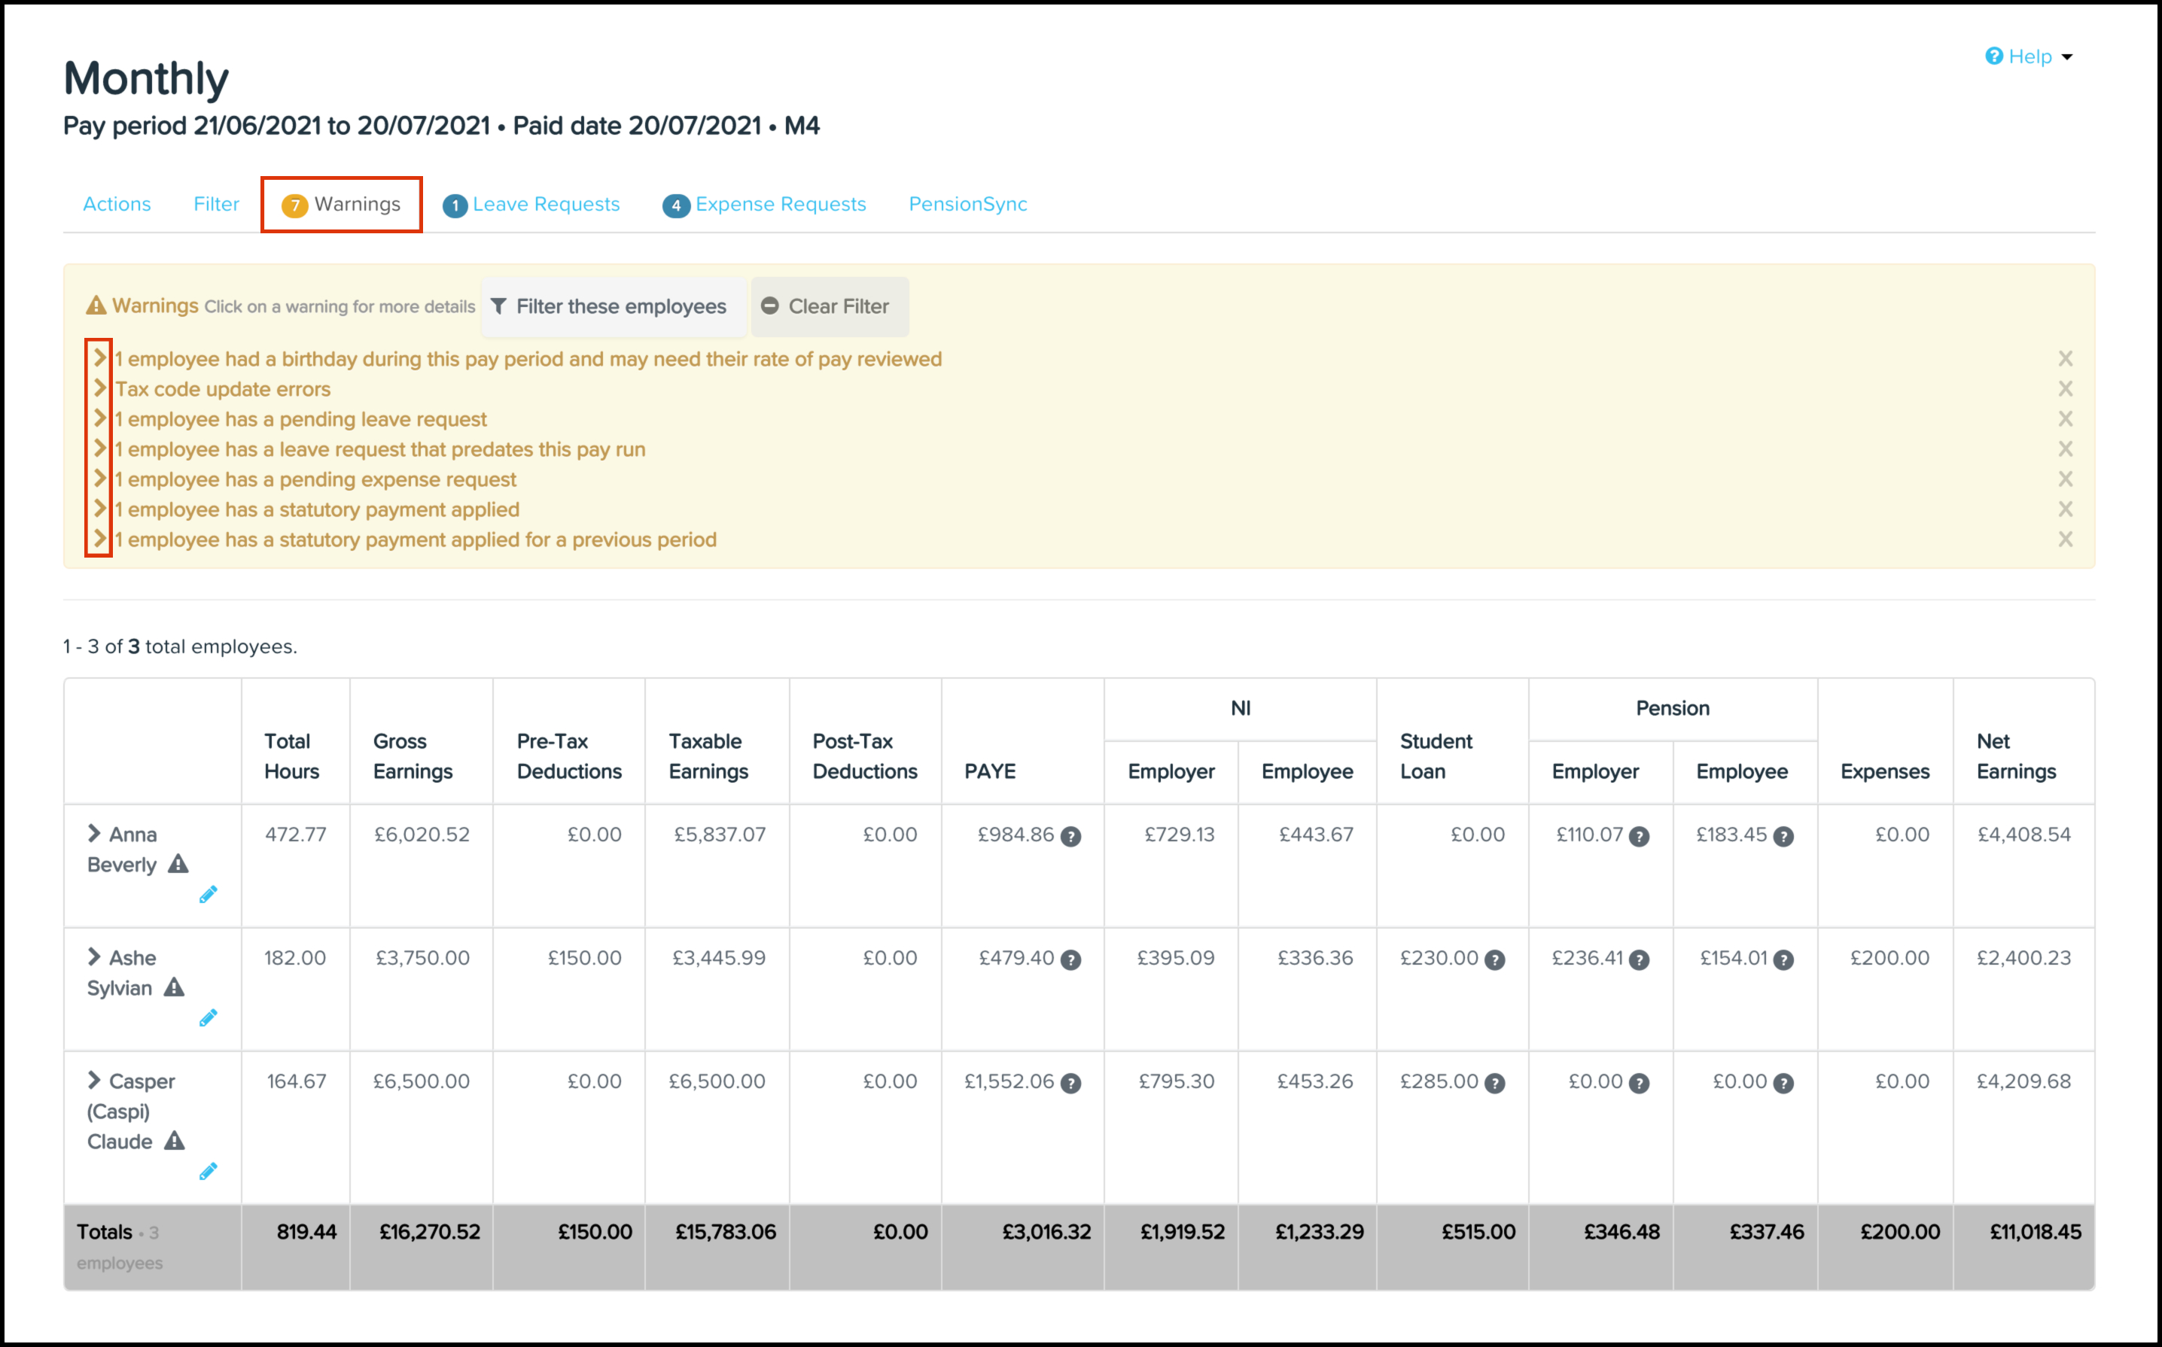Image resolution: width=2162 pixels, height=1347 pixels.
Task: Dismiss the Tax code update errors warning
Action: [2065, 389]
